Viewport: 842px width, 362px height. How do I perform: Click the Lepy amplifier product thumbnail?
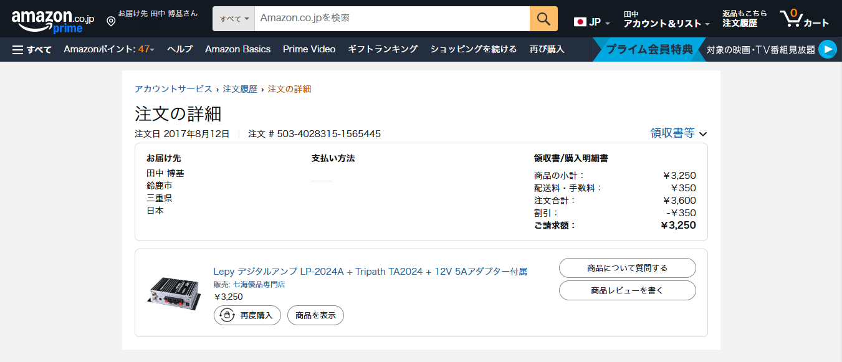174,292
